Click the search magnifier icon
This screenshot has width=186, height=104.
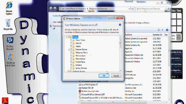168,9
